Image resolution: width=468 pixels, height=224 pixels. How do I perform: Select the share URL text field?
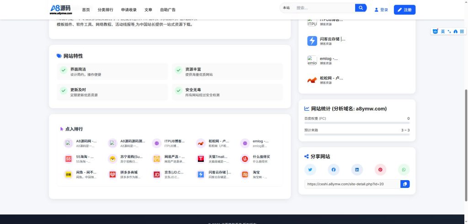(x=352, y=184)
